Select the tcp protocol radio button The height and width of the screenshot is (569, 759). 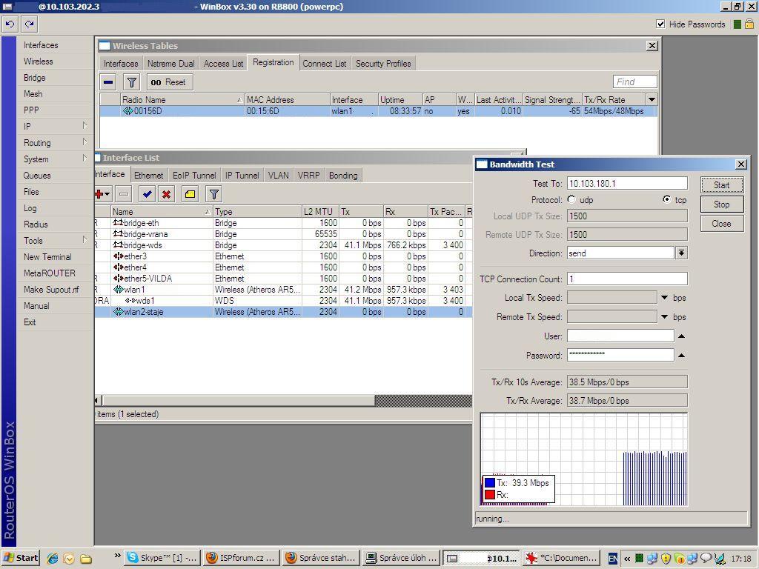coord(667,200)
